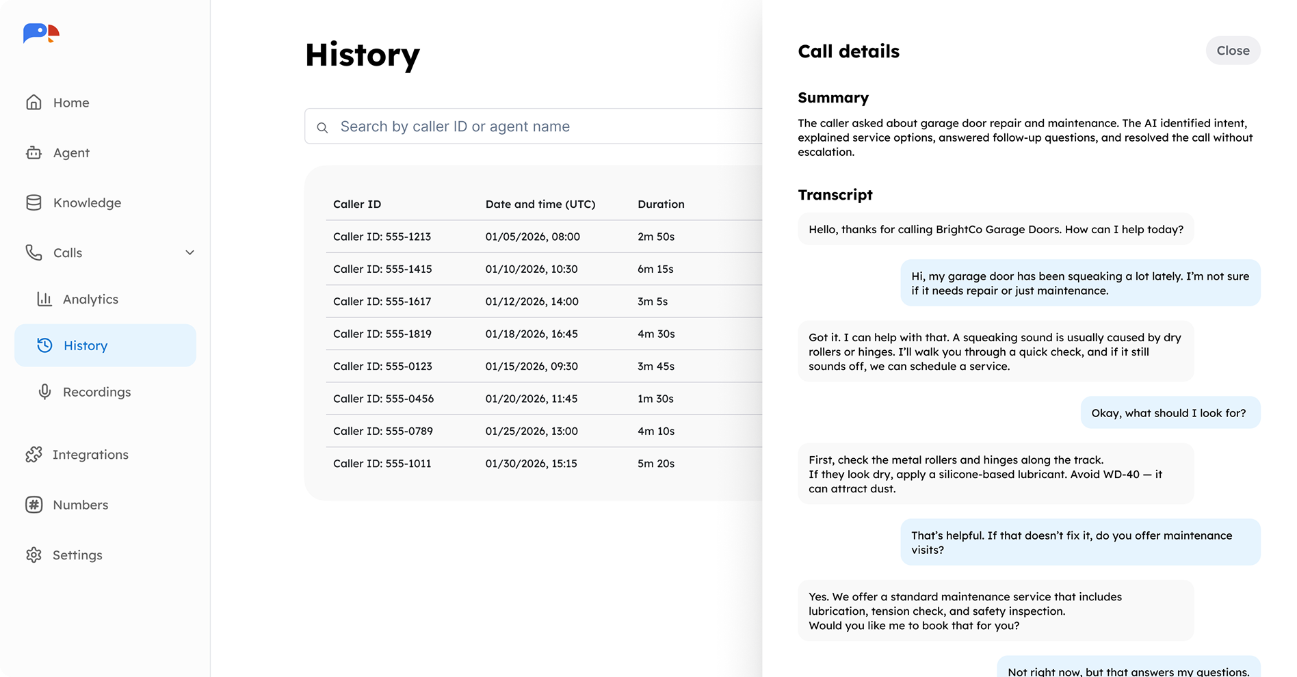1297x677 pixels.
Task: Select row Caller ID: 555-0456
Action: pos(544,398)
